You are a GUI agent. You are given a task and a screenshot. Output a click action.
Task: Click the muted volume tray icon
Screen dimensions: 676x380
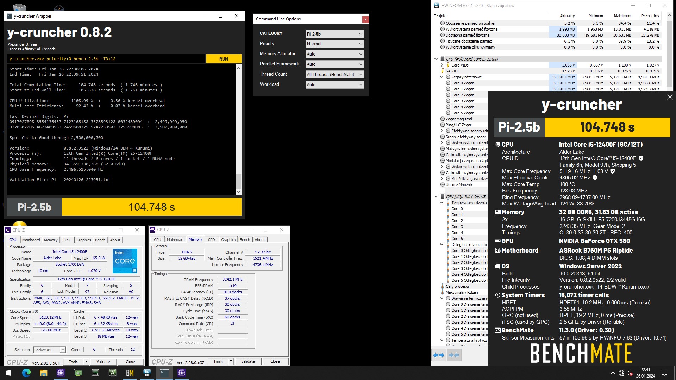coord(630,373)
